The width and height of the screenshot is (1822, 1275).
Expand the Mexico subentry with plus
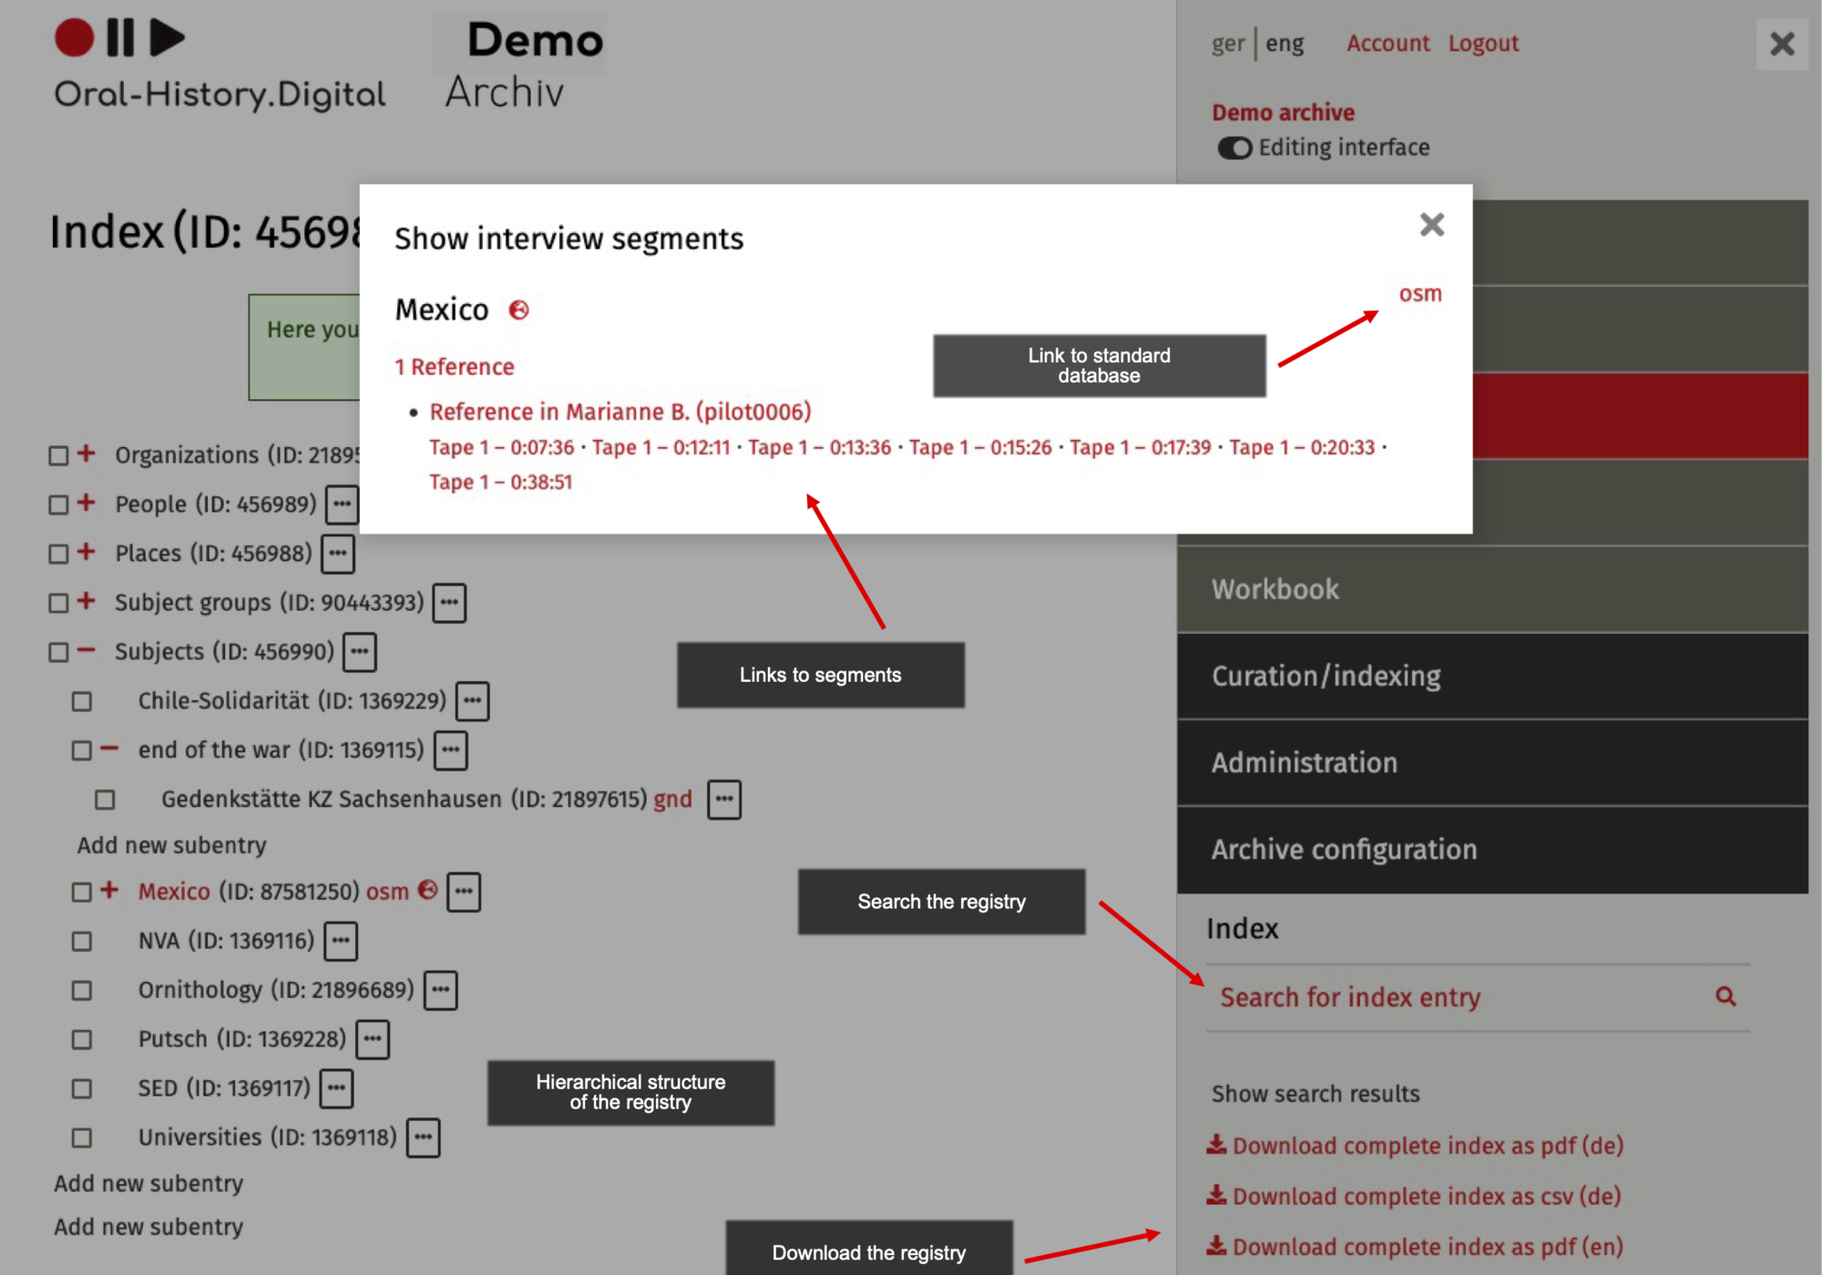[x=109, y=890]
